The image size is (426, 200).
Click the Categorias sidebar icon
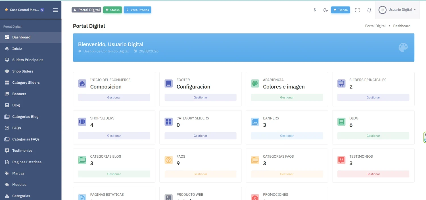7,196
